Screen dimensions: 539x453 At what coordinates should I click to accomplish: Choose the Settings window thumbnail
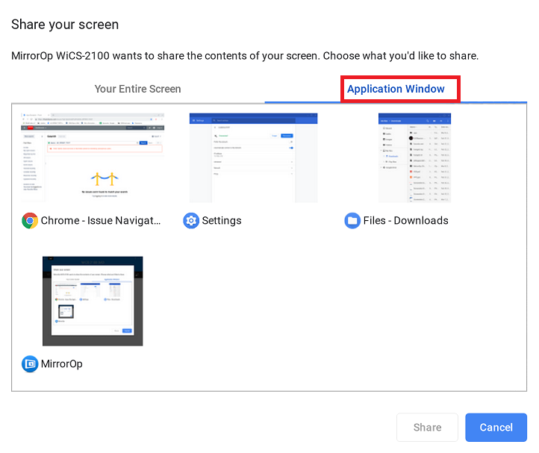pos(253,157)
